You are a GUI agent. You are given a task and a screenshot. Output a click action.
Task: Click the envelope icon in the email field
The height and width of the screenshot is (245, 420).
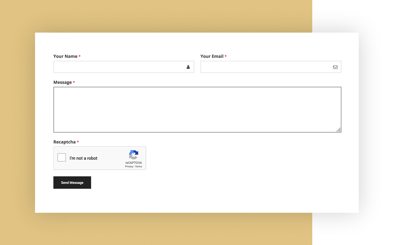point(335,67)
